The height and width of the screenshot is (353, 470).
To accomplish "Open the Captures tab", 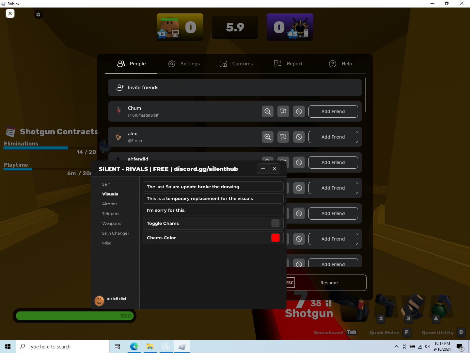I will tap(236, 64).
